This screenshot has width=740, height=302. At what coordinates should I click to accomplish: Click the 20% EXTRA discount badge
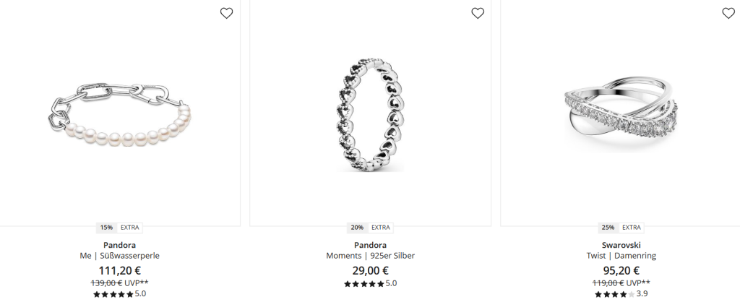coord(371,228)
